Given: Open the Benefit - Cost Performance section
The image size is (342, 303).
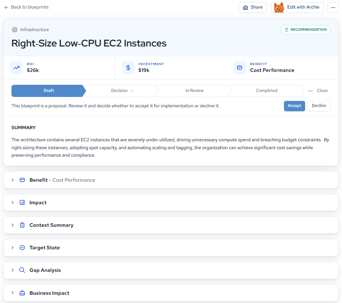Looking at the screenshot, I should (x=62, y=180).
